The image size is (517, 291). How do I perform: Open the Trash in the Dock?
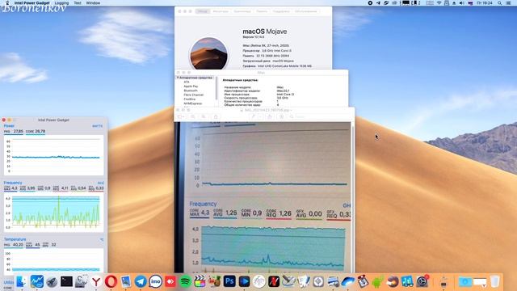(495, 281)
